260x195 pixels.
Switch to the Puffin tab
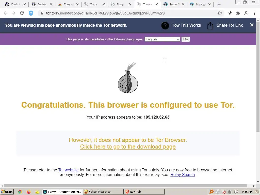click(174, 4)
